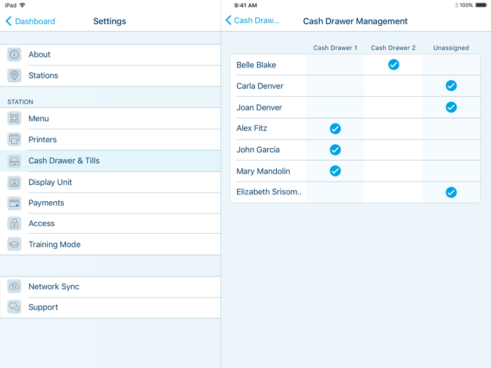Go back to Cash Drawer settings
The height and width of the screenshot is (368, 491).
tap(252, 20)
